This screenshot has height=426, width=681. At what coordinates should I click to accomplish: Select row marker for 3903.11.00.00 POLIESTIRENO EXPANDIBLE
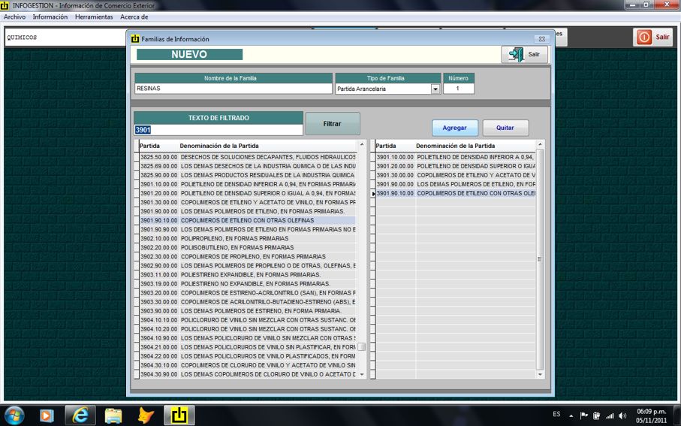point(136,274)
